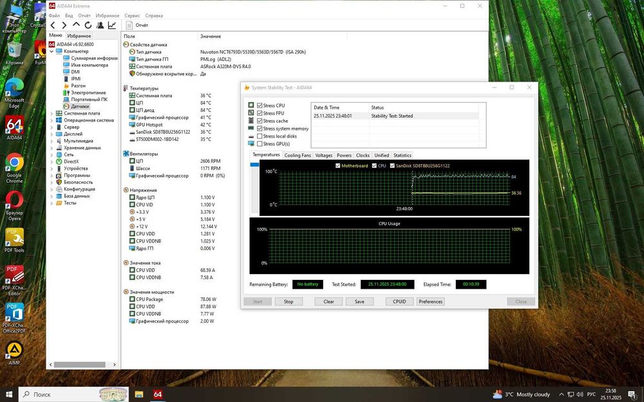Open Opera browser desktop shortcut
The height and width of the screenshot is (402, 644).
click(x=14, y=206)
